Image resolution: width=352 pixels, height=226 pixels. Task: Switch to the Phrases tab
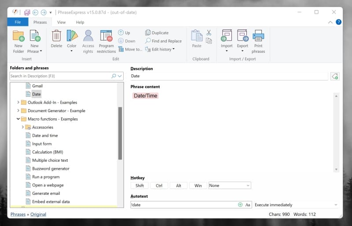coord(40,22)
